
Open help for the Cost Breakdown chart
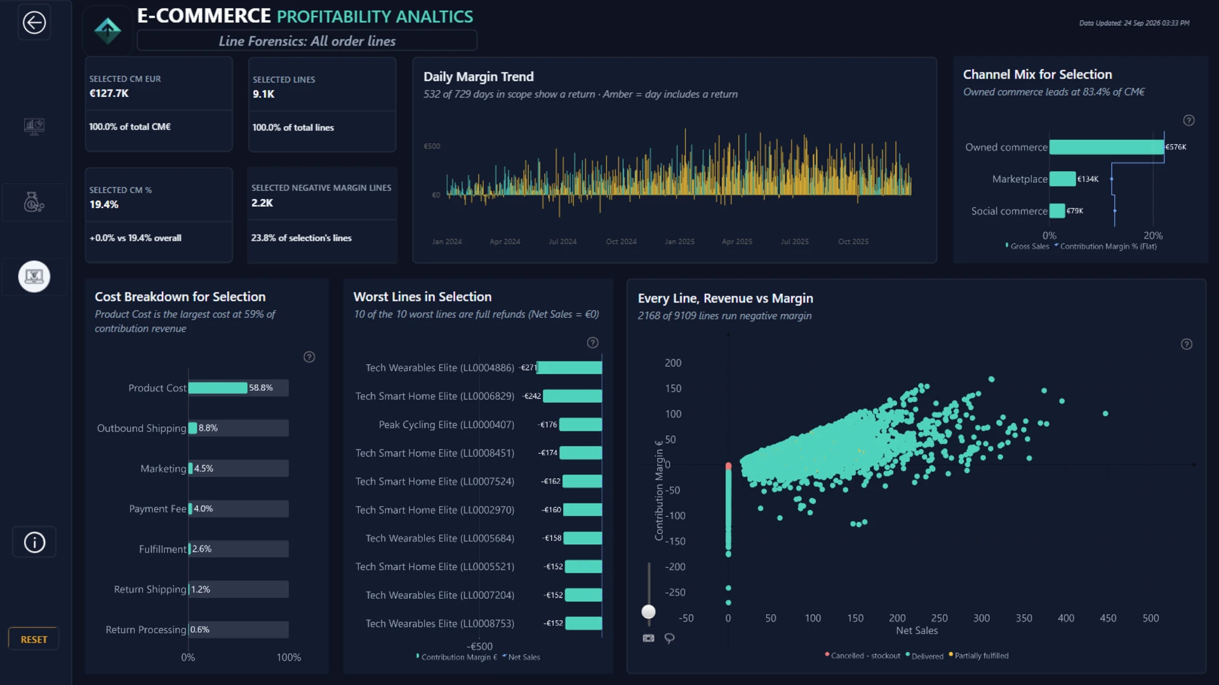309,357
